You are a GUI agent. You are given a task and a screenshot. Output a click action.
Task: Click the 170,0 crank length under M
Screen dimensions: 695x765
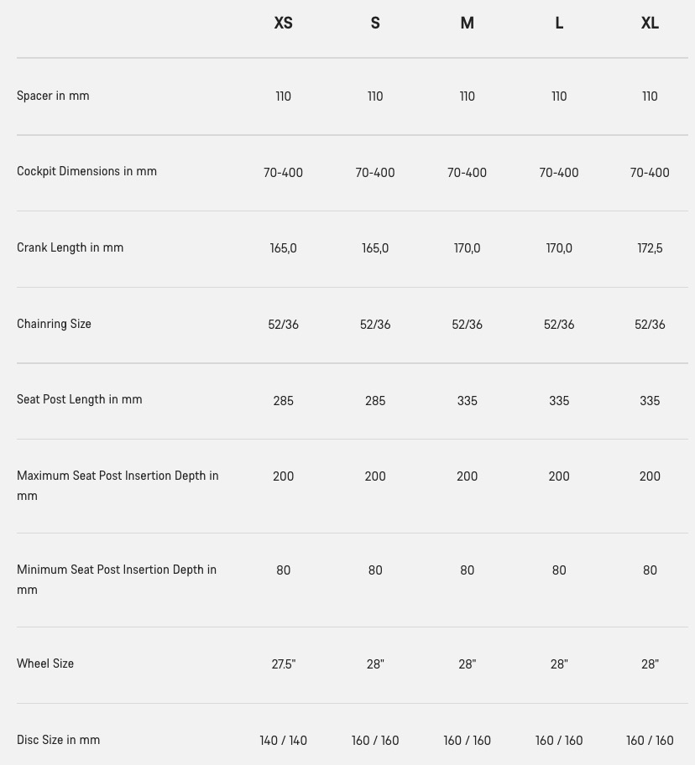point(467,248)
